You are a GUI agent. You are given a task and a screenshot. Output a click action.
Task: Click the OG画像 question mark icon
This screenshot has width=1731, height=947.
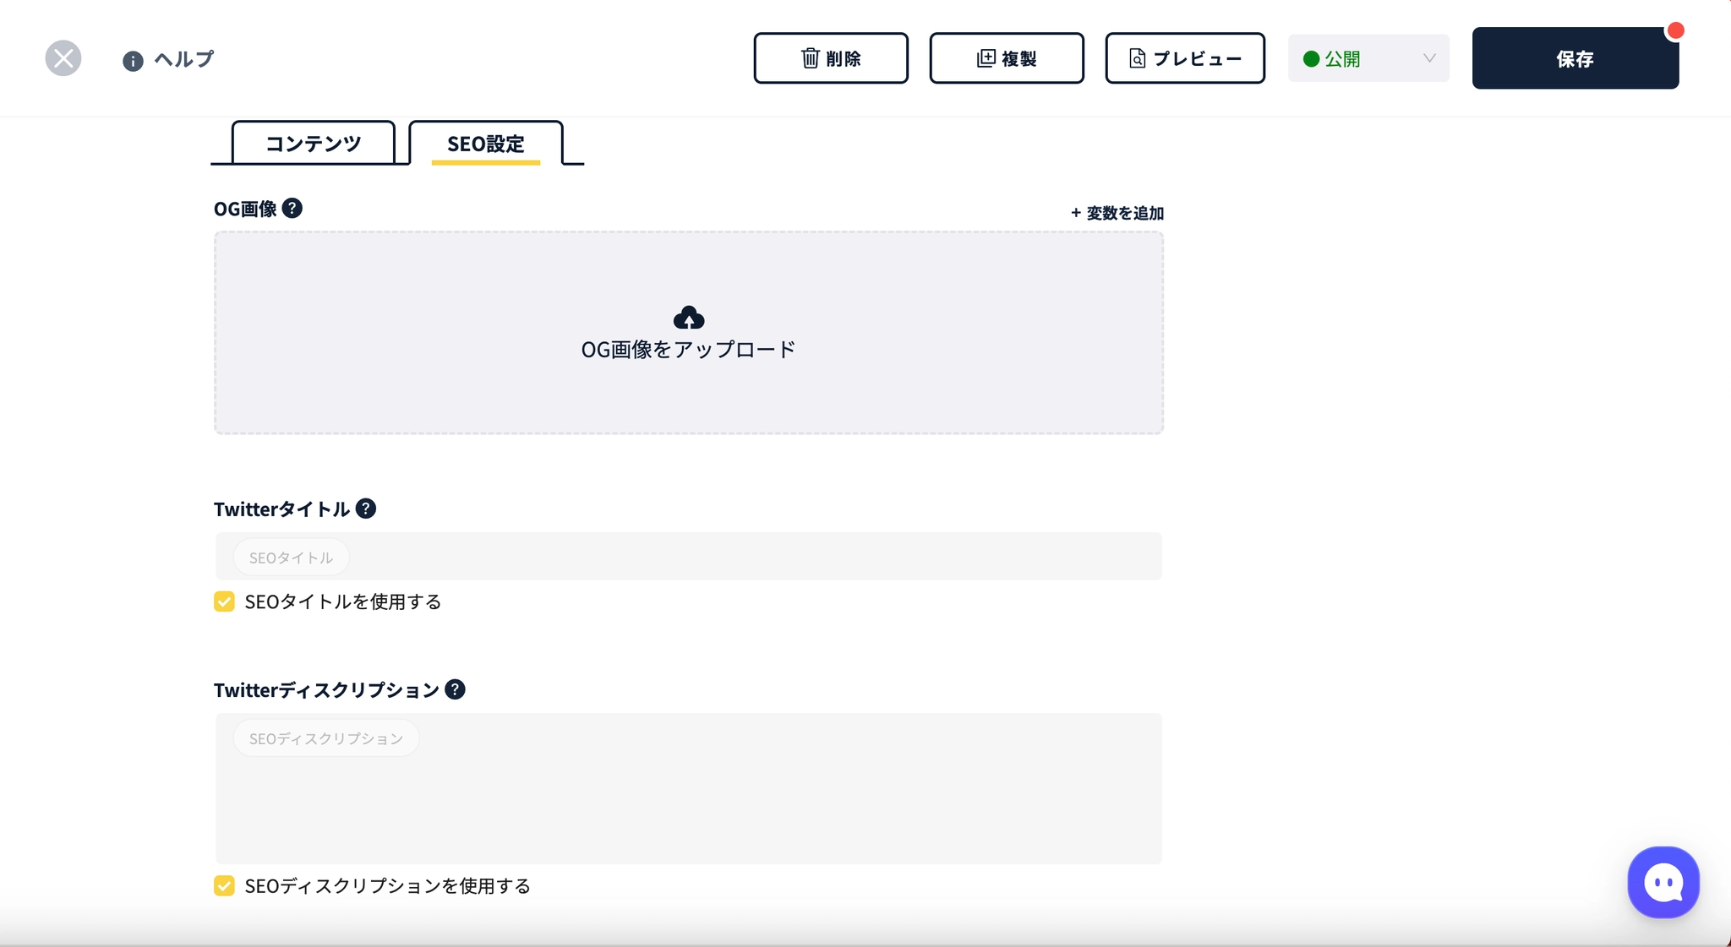292,208
